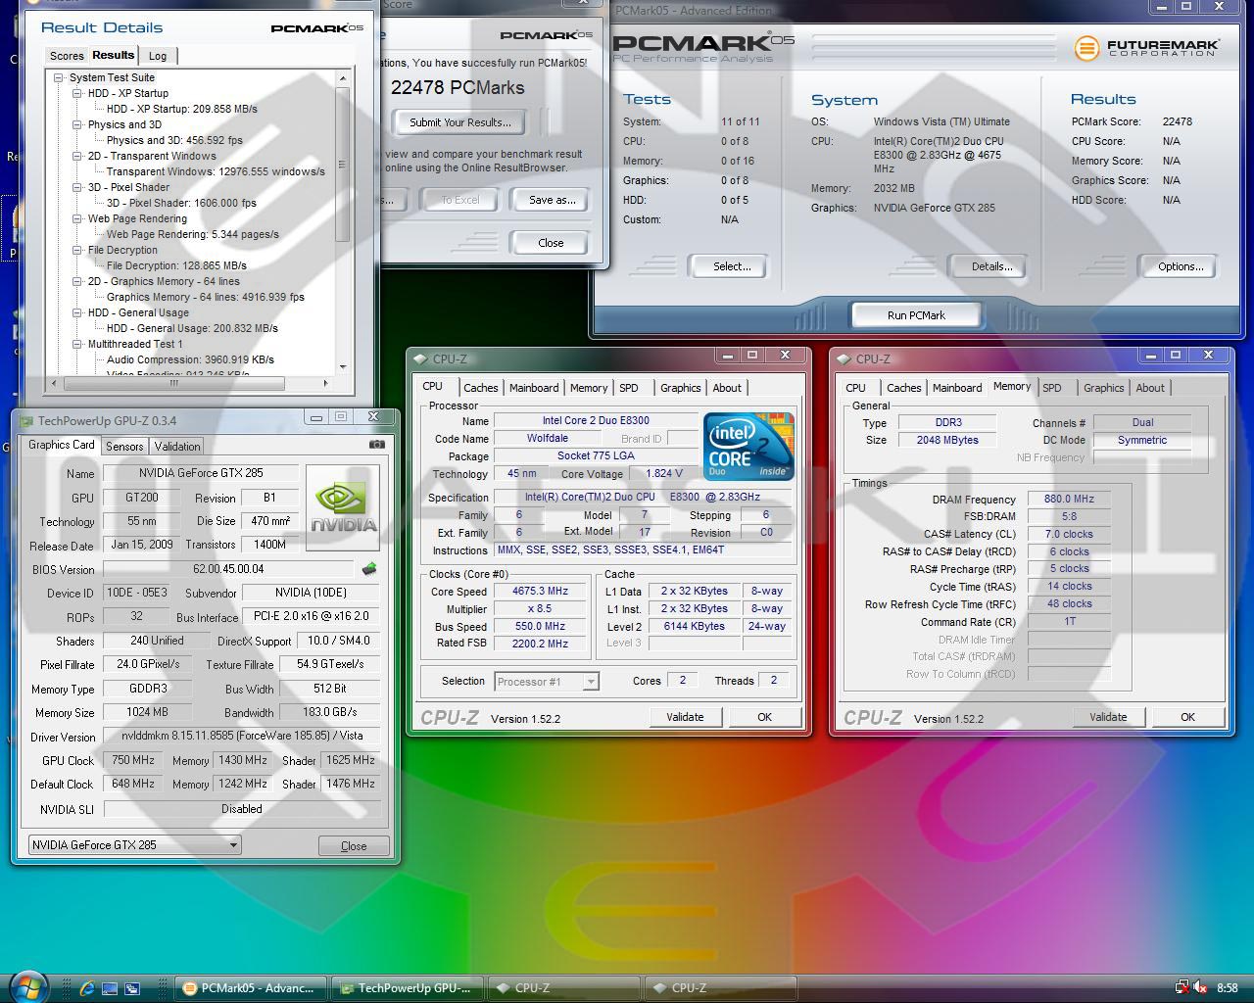This screenshot has width=1254, height=1003.
Task: Launch Internet Explorer from quick launch
Action: pos(86,988)
